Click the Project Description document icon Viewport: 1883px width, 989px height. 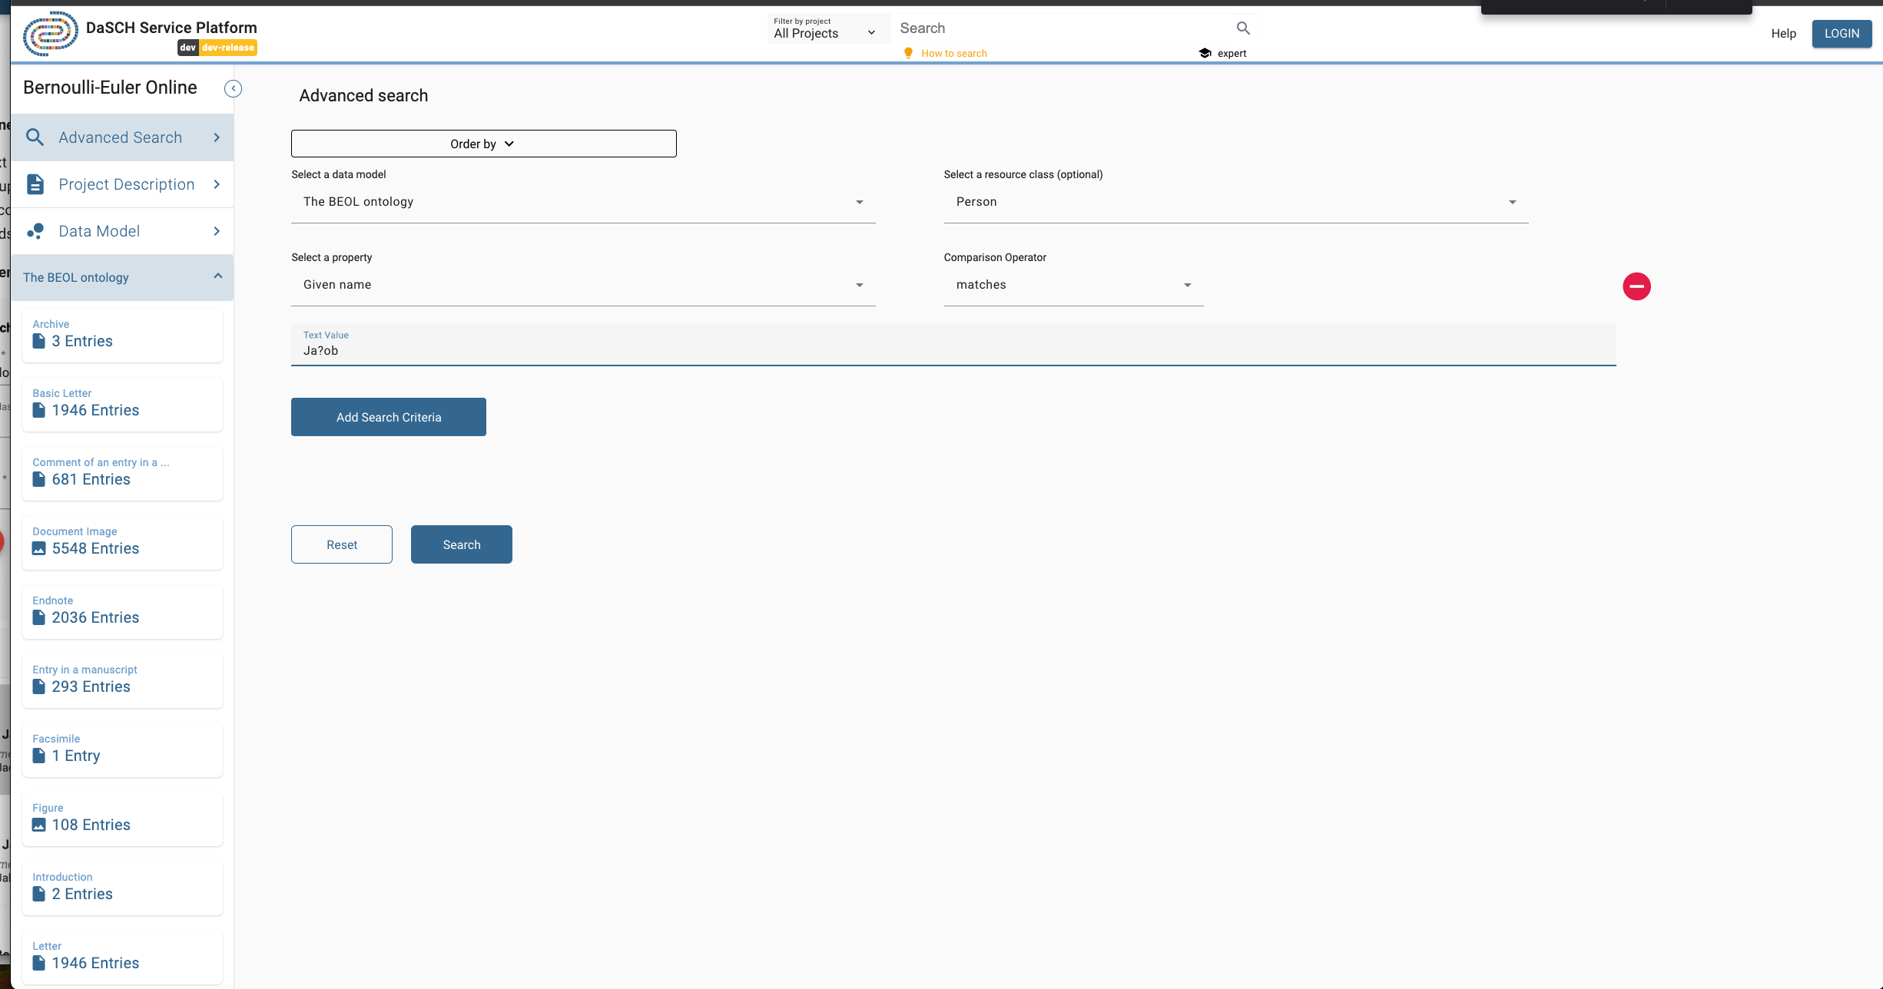pos(35,184)
